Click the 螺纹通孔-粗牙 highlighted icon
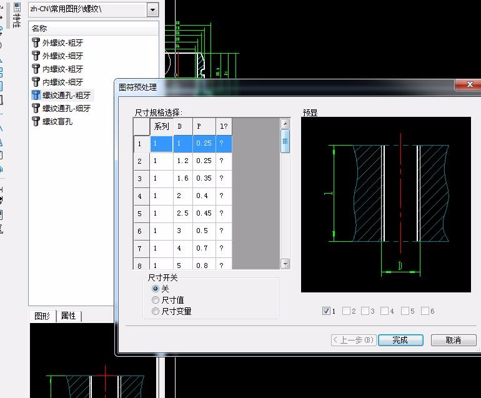 tap(36, 96)
